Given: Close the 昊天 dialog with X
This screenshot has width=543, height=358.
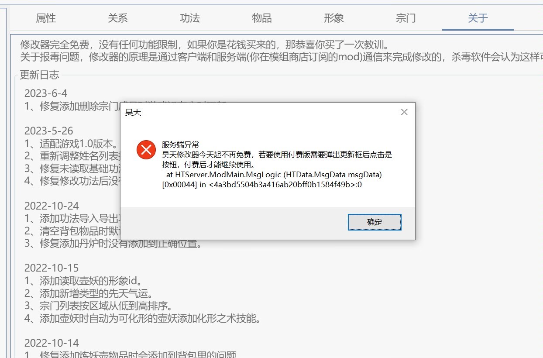Looking at the screenshot, I should pos(404,112).
